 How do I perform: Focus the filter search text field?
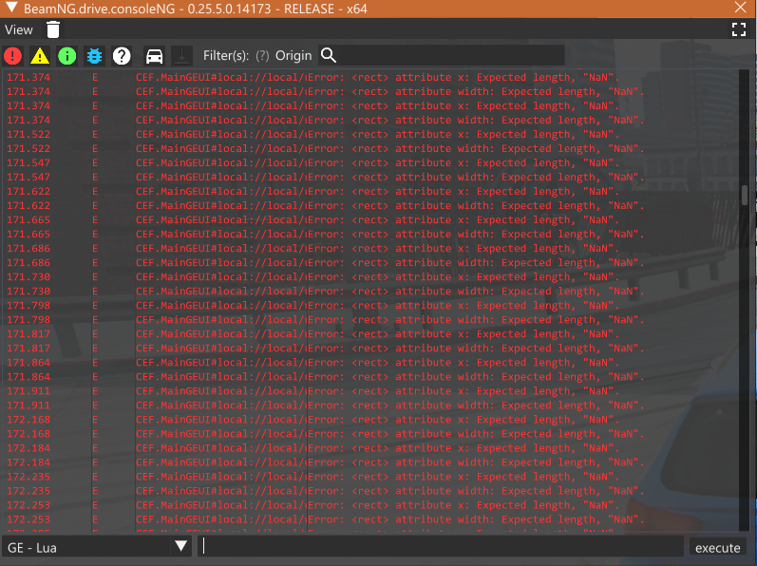451,55
